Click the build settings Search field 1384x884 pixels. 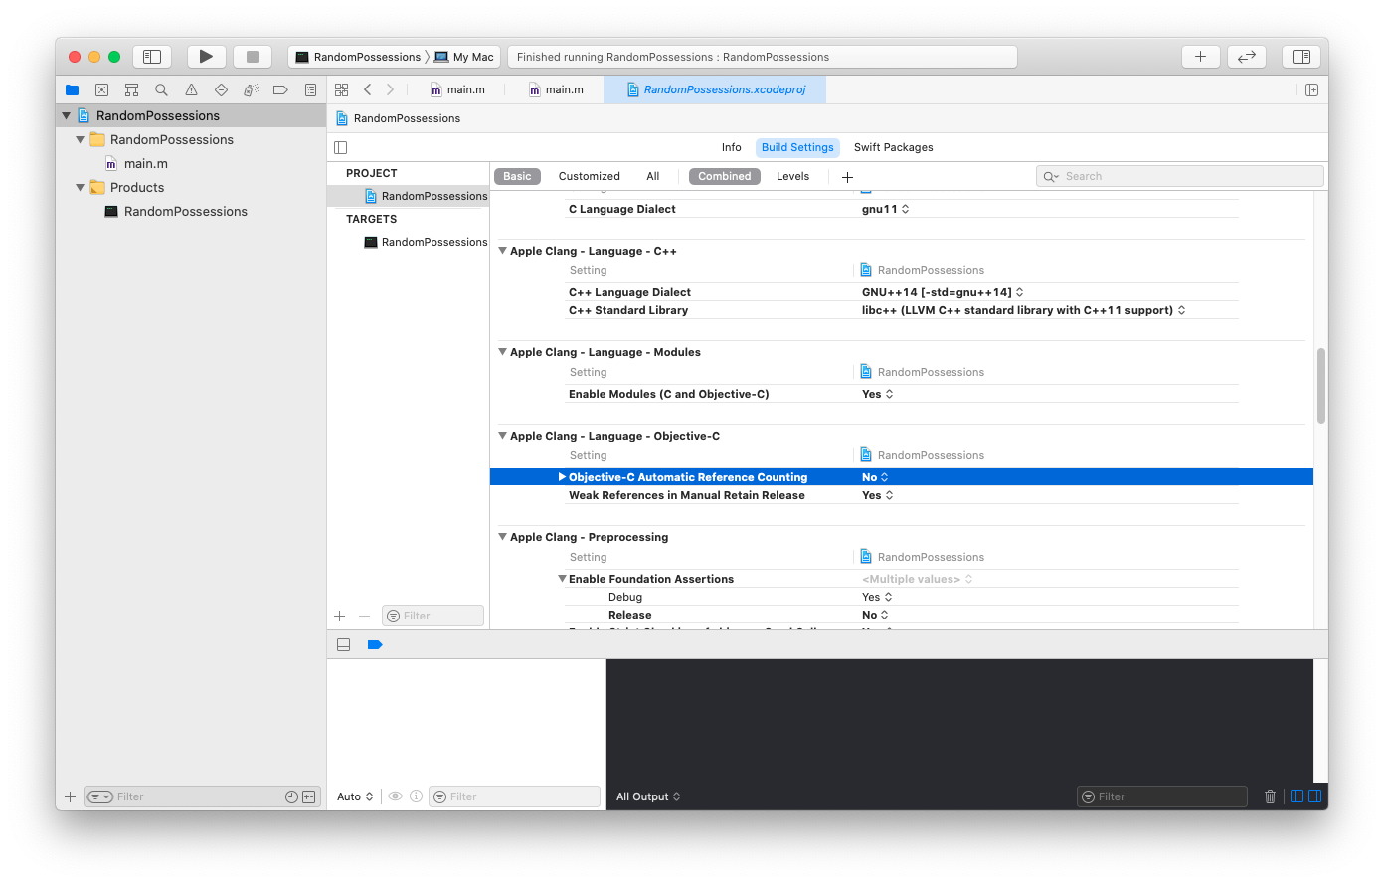pos(1179,176)
